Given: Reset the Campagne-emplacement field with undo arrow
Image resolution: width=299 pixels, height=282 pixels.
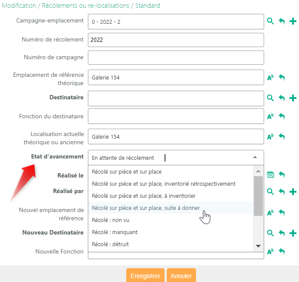Looking at the screenshot, I should (x=282, y=21).
